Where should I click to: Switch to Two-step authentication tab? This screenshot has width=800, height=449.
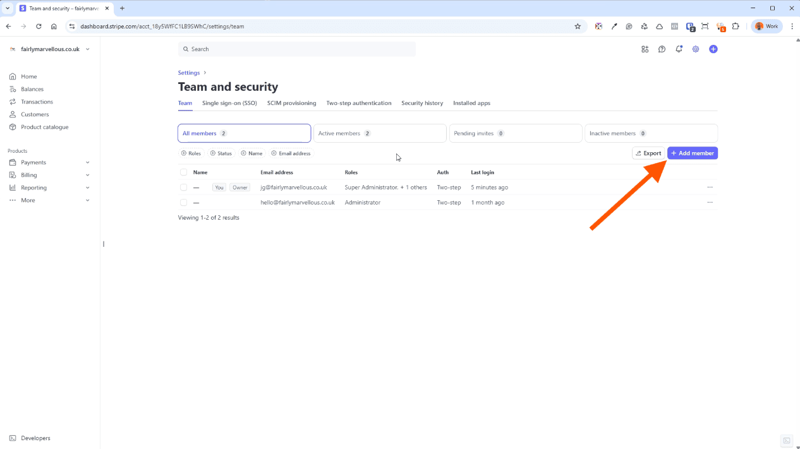(358, 103)
